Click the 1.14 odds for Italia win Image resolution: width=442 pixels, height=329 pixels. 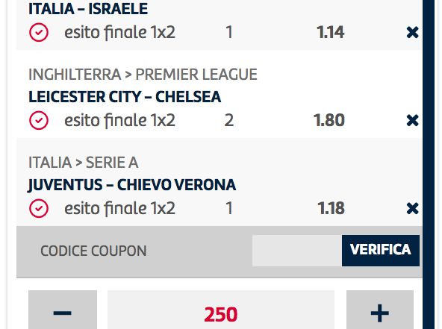(330, 32)
